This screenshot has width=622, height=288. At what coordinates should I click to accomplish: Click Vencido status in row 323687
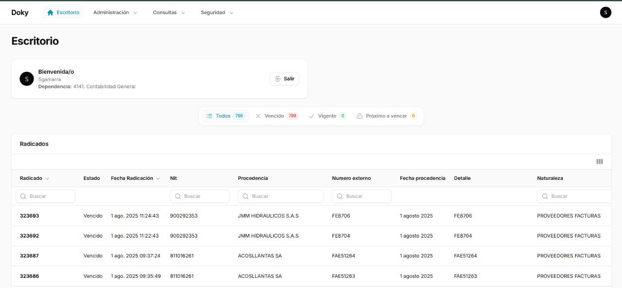click(93, 256)
